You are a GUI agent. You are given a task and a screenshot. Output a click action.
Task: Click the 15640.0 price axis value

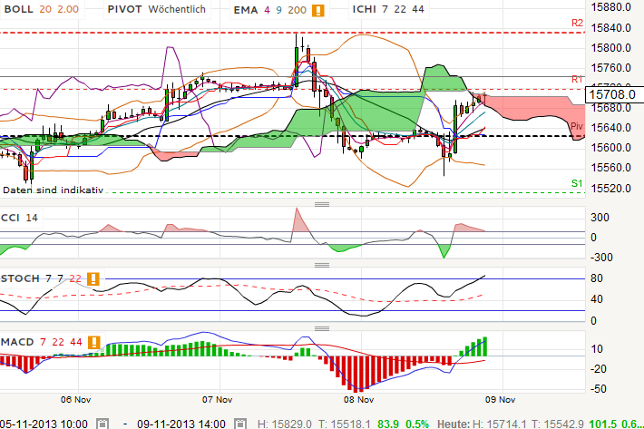point(610,128)
